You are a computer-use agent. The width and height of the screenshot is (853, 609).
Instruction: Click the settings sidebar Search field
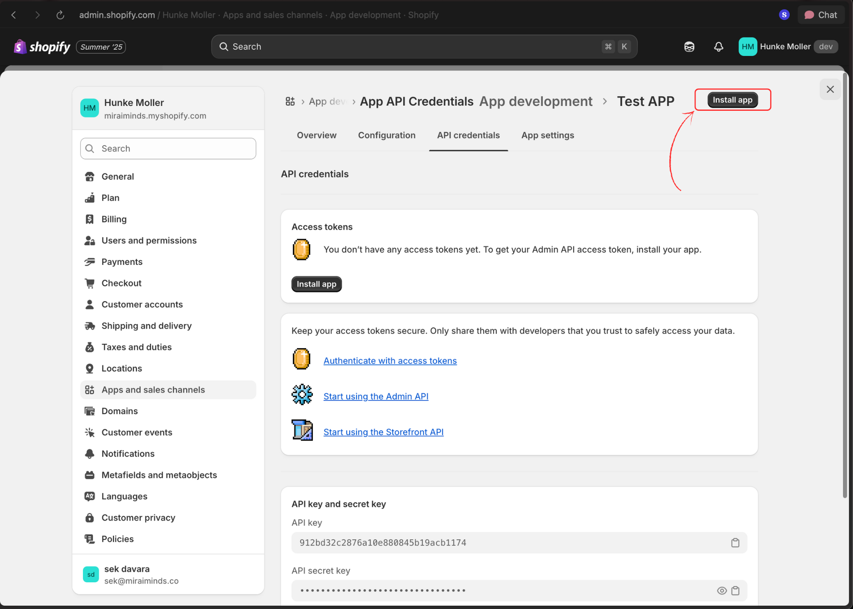pos(168,149)
